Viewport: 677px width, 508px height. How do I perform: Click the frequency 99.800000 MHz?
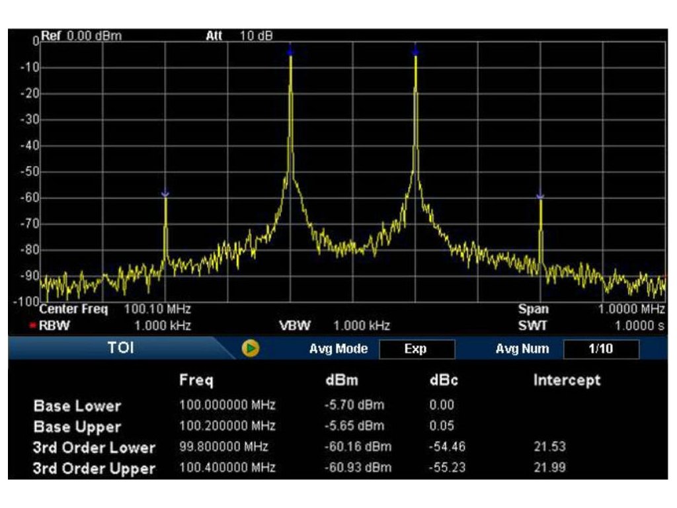[x=223, y=446]
